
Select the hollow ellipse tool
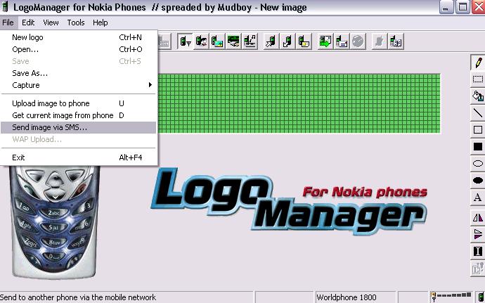(x=478, y=163)
